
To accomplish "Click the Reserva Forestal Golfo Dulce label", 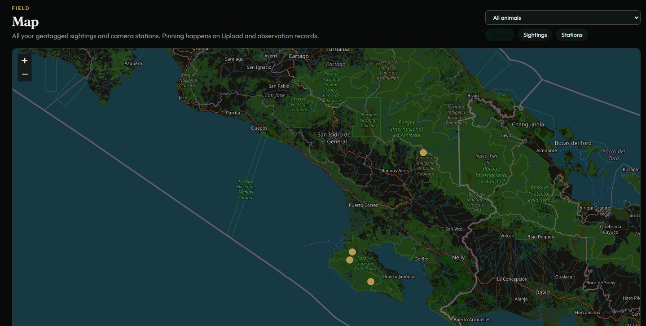I will click(365, 264).
